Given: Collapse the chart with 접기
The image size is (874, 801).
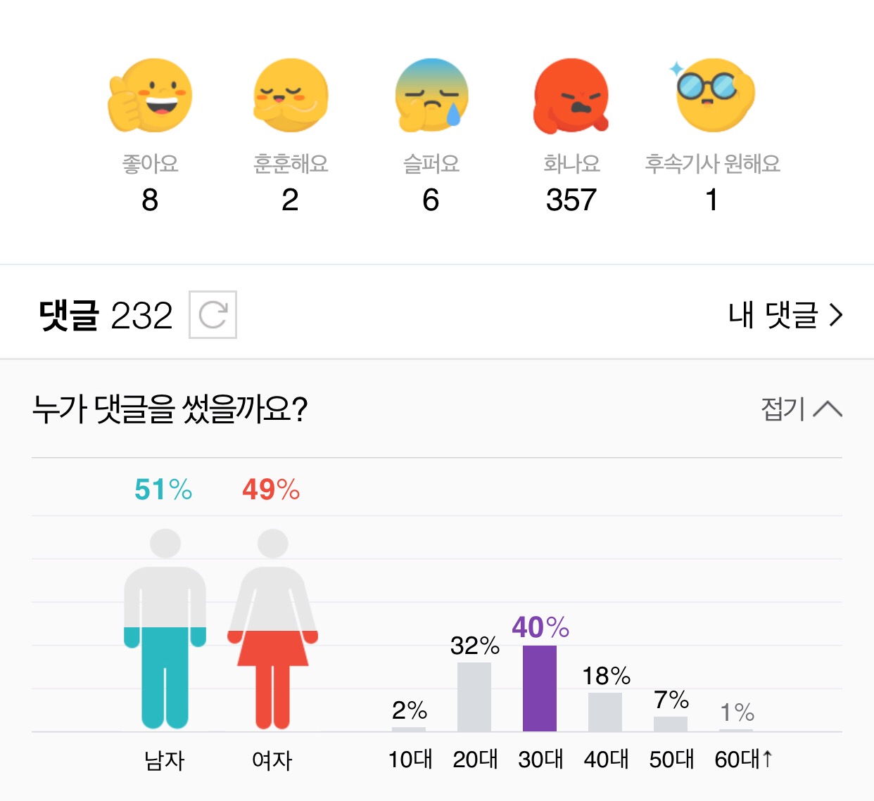Looking at the screenshot, I should pyautogui.click(x=802, y=409).
